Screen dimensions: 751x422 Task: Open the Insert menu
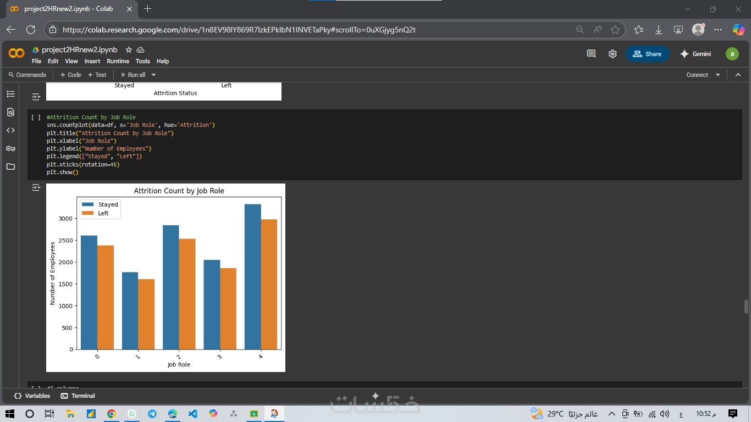92,61
